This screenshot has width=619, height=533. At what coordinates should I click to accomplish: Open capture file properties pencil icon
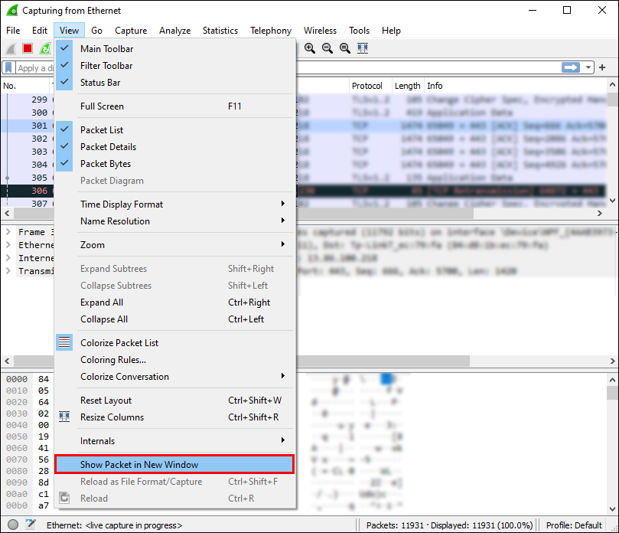31,525
